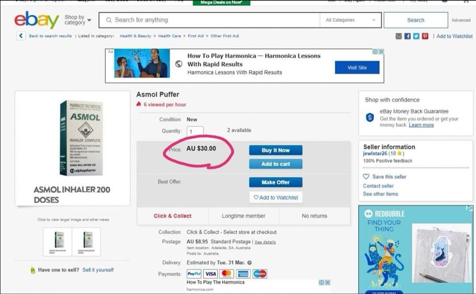
Task: Share listing on Twitter
Action: (416, 36)
